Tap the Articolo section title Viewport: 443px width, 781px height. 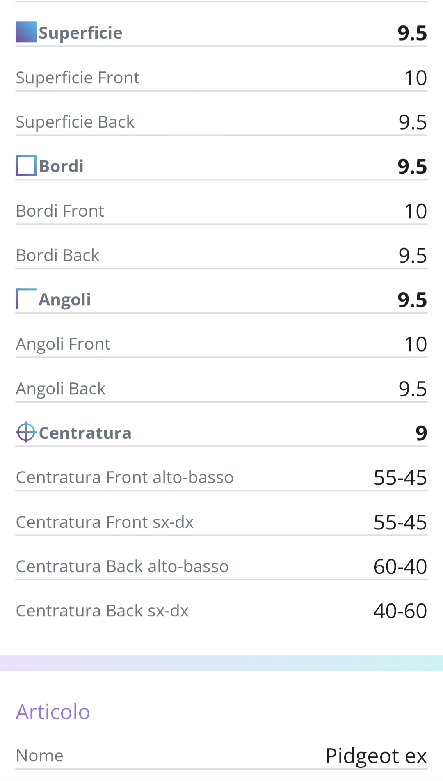53,712
